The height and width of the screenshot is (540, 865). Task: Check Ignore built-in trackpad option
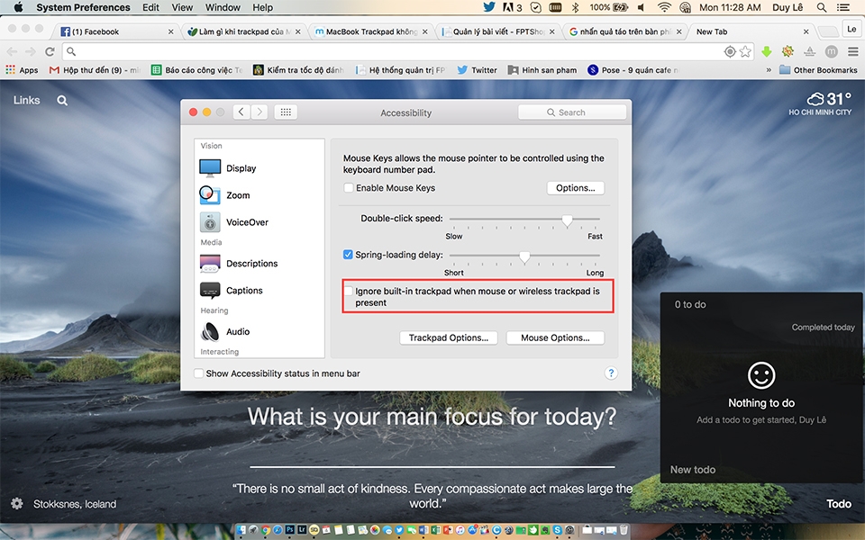pyautogui.click(x=349, y=291)
